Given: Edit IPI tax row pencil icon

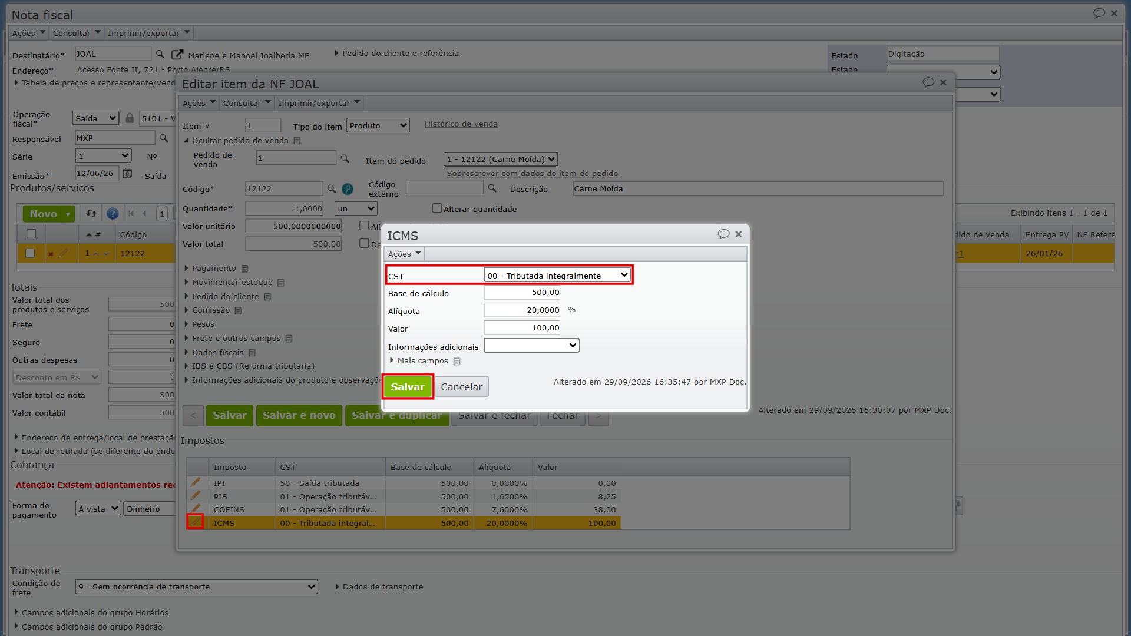Looking at the screenshot, I should [196, 482].
